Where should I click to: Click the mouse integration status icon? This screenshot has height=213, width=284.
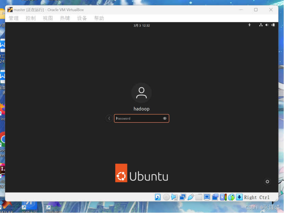pyautogui.click(x=231, y=197)
